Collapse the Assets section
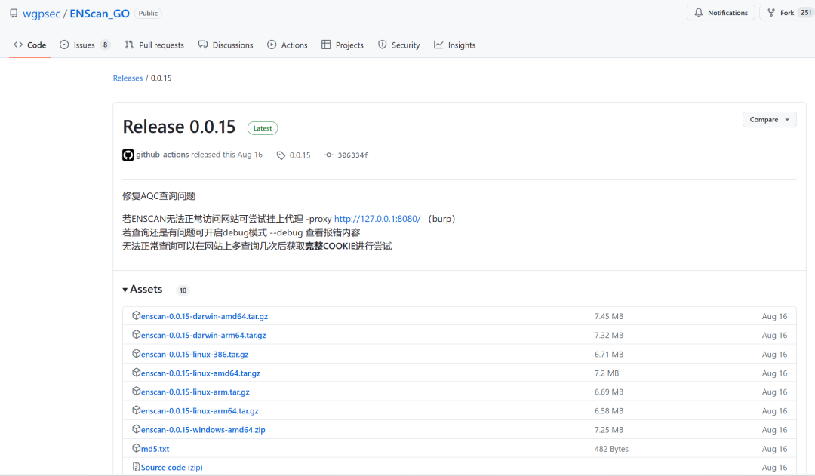815x476 pixels. (143, 290)
